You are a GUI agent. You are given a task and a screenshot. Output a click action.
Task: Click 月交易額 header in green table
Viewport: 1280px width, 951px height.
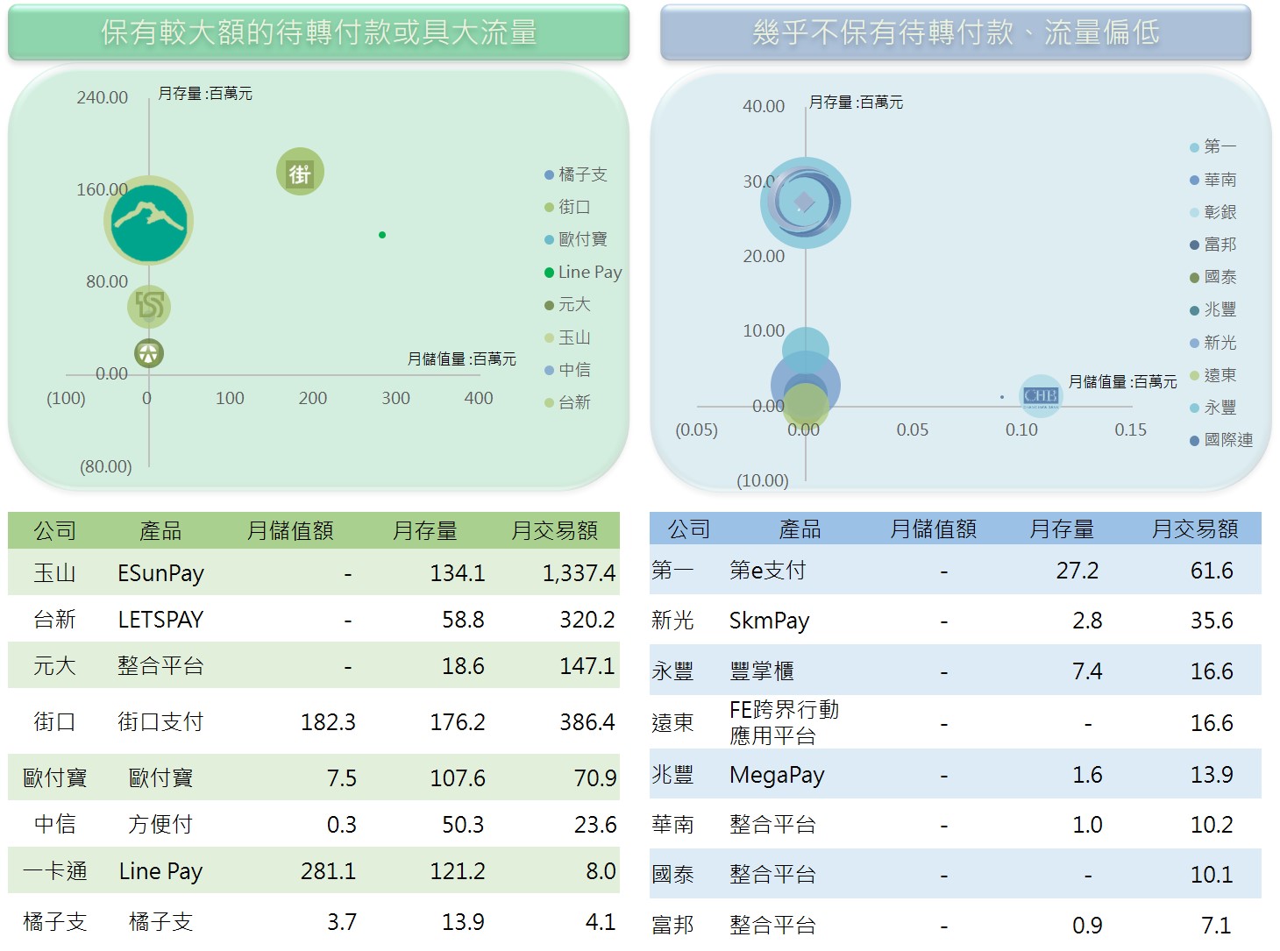click(554, 531)
